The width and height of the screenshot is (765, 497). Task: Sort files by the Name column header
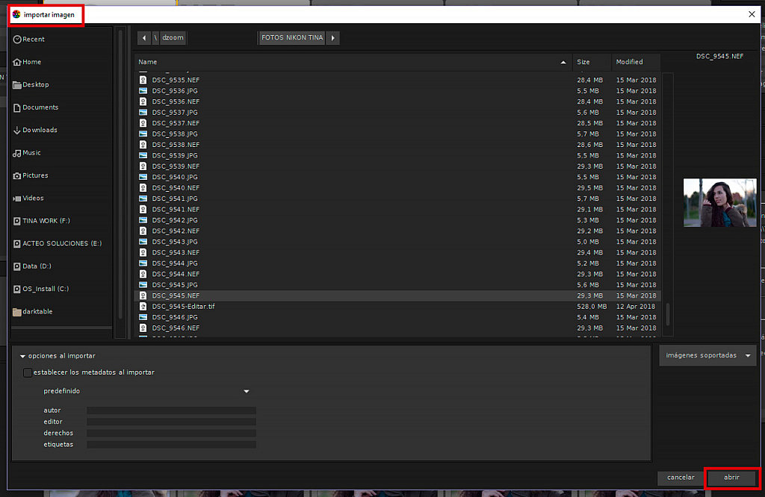351,62
